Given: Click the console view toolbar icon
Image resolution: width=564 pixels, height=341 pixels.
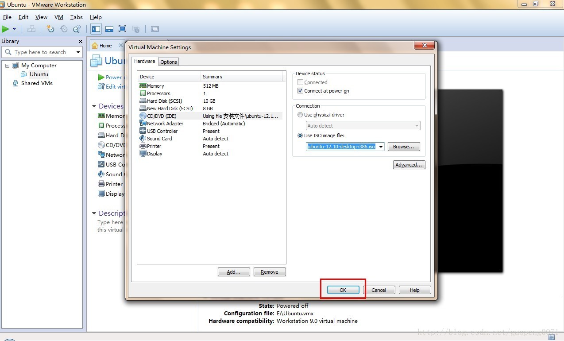Looking at the screenshot, I should tap(155, 29).
